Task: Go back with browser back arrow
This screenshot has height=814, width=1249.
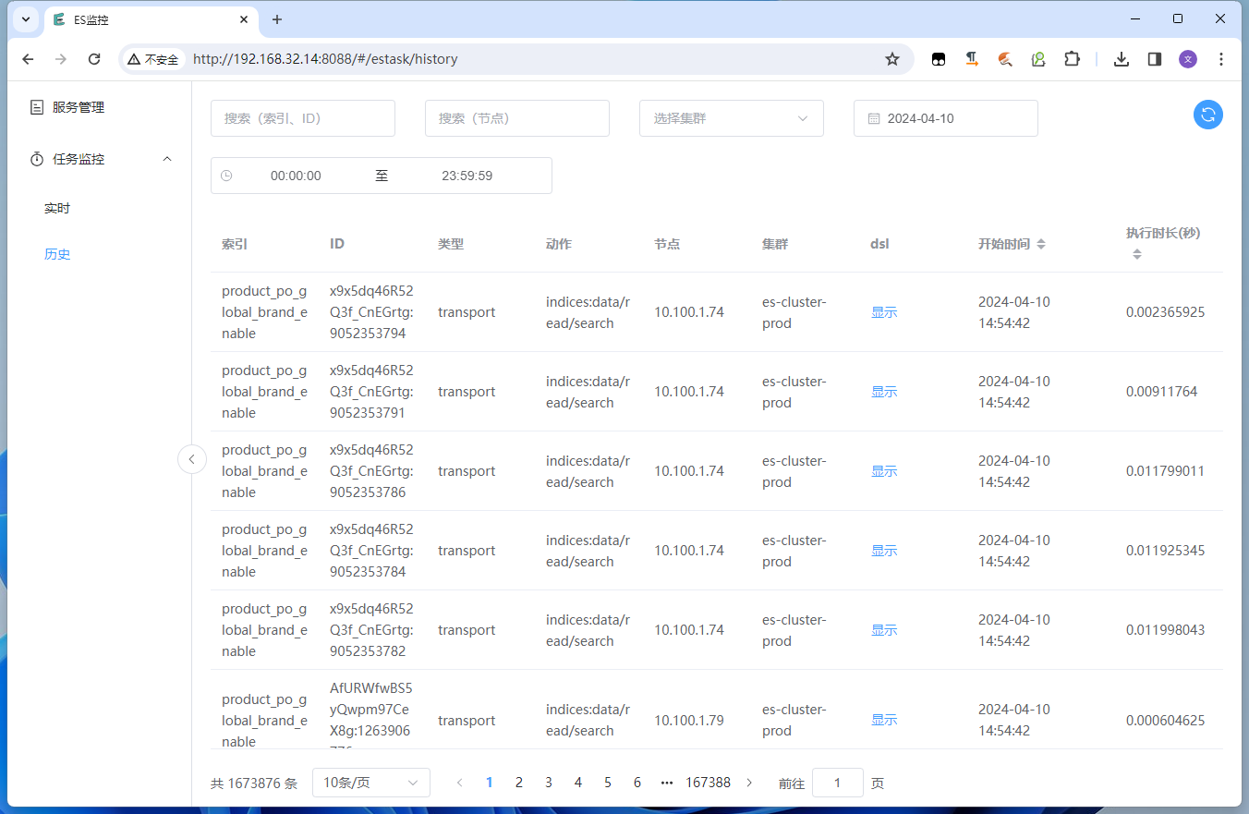Action: click(28, 59)
